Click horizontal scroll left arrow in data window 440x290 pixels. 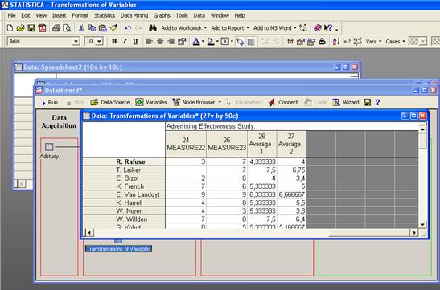pyautogui.click(x=90, y=232)
